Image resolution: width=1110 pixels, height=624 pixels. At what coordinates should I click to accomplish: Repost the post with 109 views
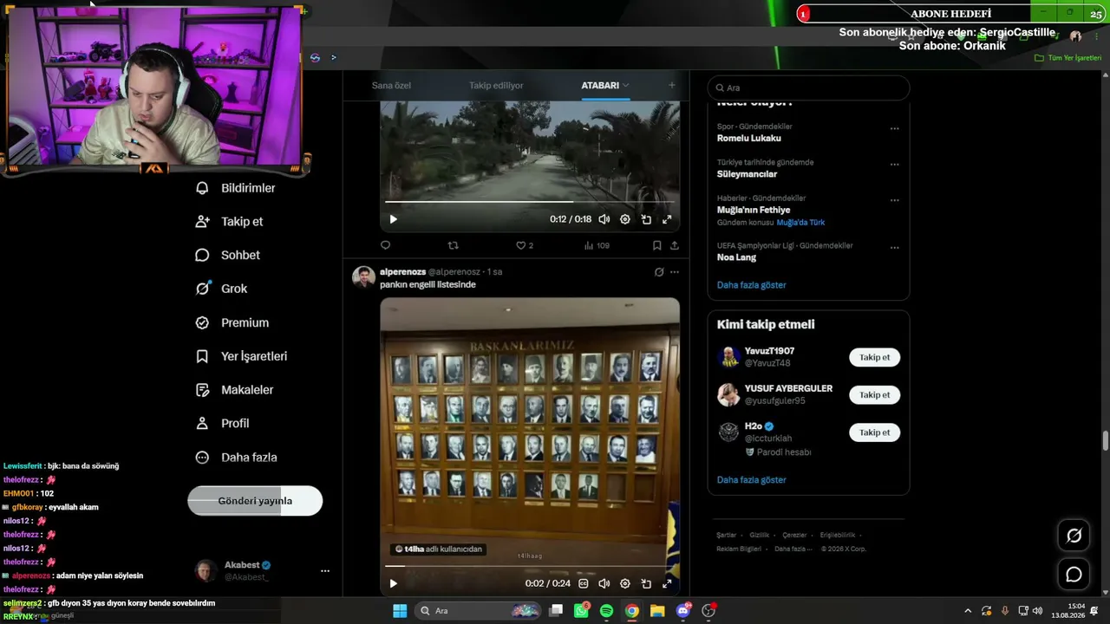tap(453, 245)
